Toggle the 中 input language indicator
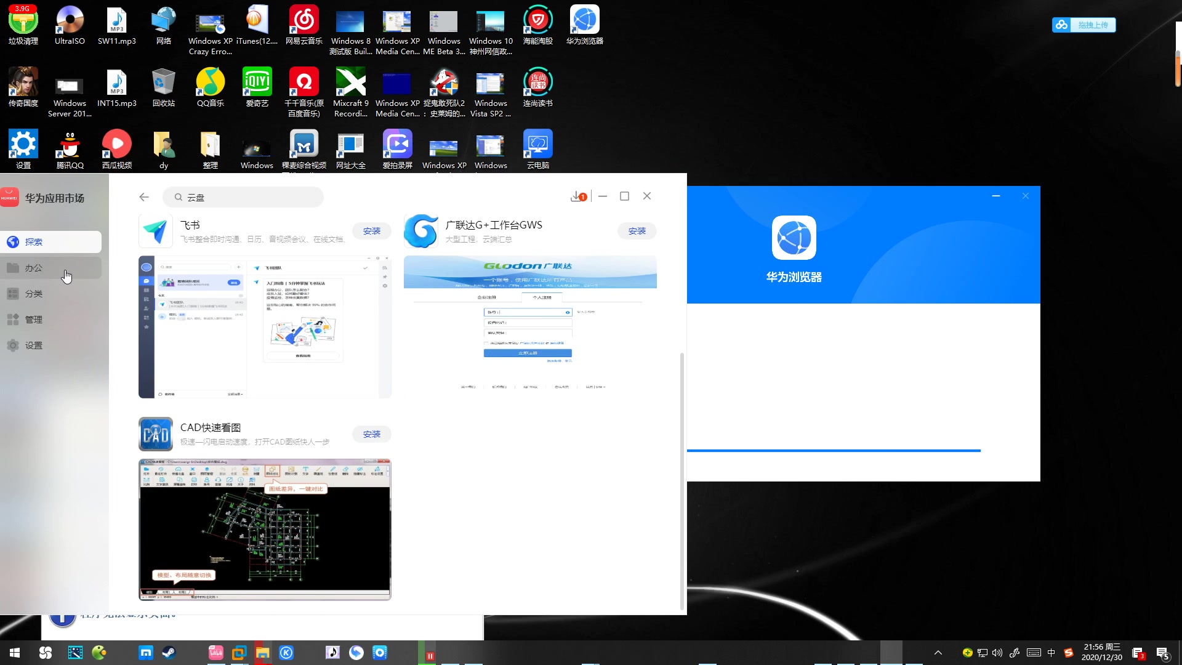1182x665 pixels. (x=1051, y=653)
